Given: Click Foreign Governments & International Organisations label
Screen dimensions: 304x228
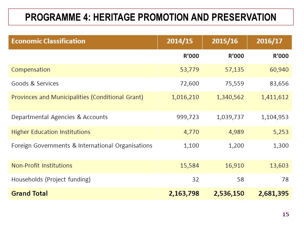Looking at the screenshot, I should (82, 146).
